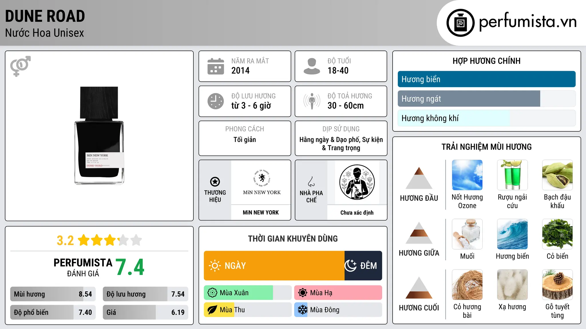Click the 3.2 user rating number
The height and width of the screenshot is (329, 586).
pos(65,240)
